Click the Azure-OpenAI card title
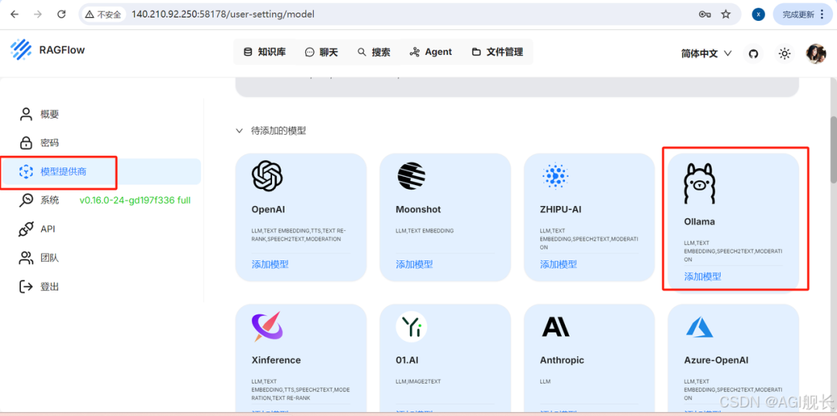The height and width of the screenshot is (416, 837). click(716, 360)
